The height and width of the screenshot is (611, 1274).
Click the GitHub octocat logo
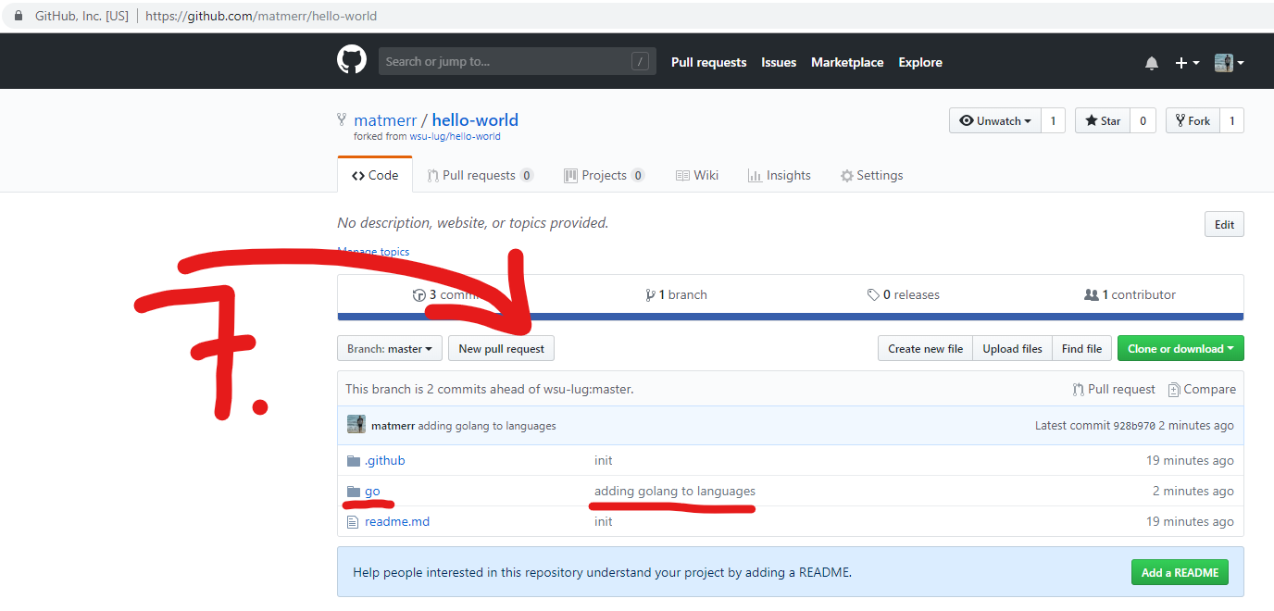click(x=352, y=61)
